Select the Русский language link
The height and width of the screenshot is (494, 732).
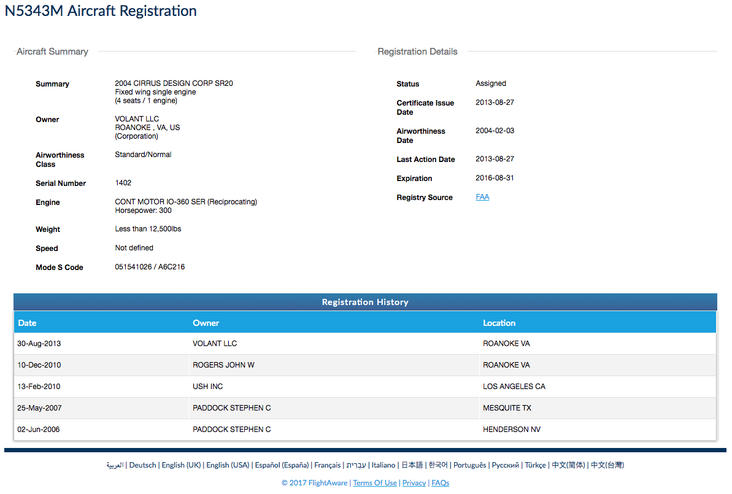click(505, 465)
